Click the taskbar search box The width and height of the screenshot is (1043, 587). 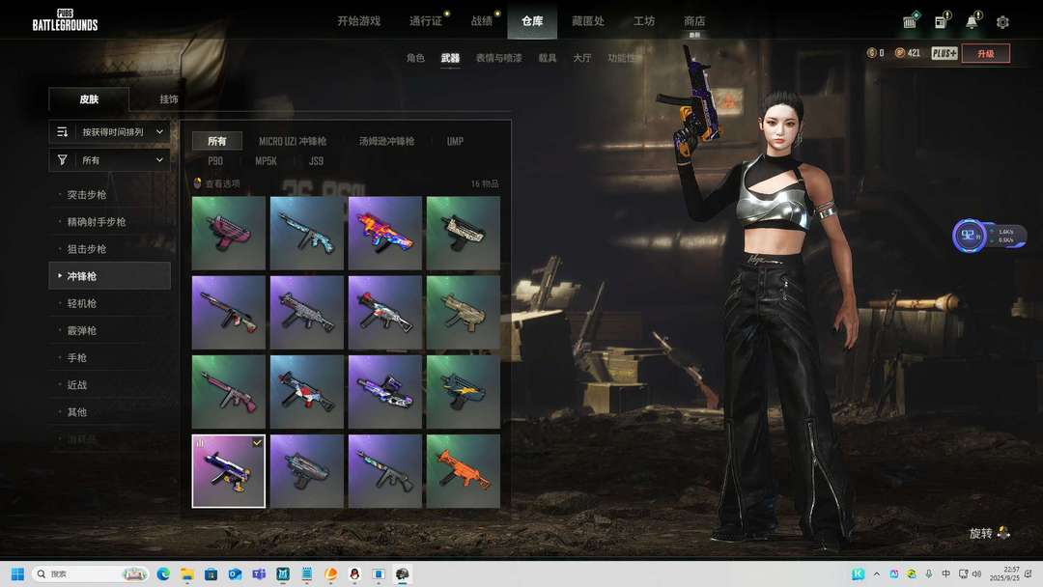coord(91,573)
